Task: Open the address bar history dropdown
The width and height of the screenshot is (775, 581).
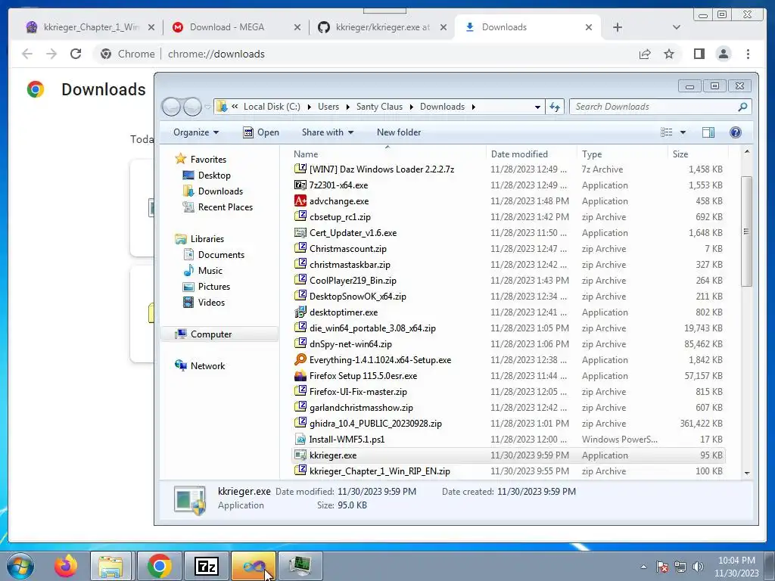Action: tap(537, 107)
